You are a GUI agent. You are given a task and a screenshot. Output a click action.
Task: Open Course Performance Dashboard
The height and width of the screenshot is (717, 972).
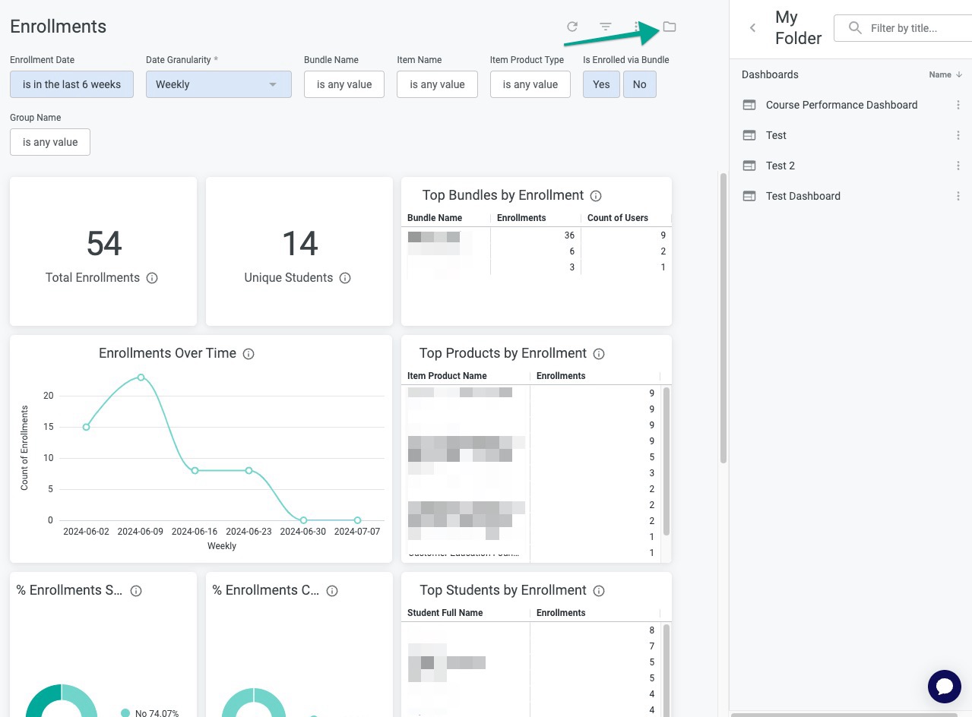point(841,105)
